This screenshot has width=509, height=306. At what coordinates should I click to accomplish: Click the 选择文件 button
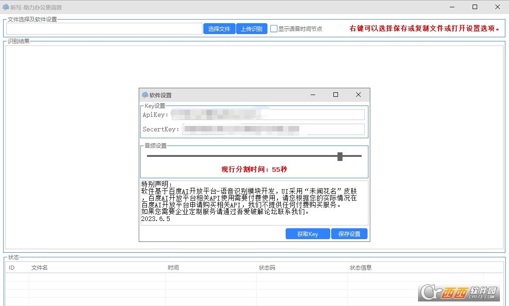[219, 29]
